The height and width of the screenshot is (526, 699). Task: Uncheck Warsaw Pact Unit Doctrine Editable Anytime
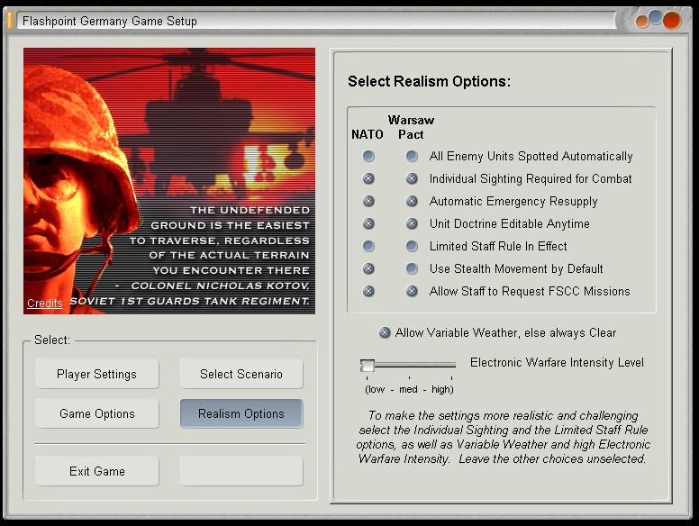[x=412, y=223]
